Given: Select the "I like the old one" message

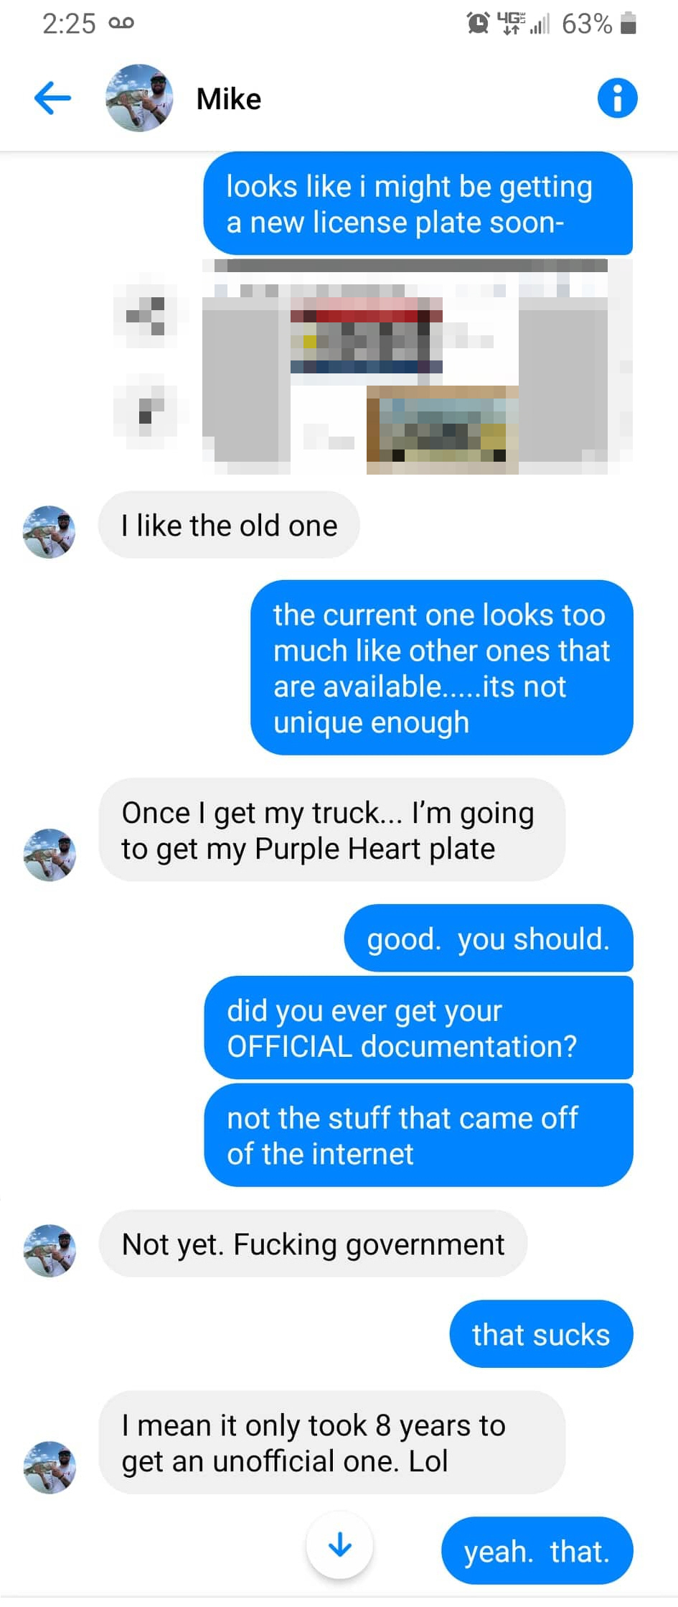Looking at the screenshot, I should tap(229, 526).
